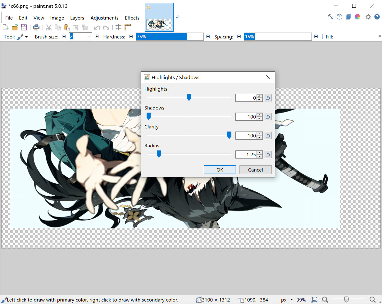This screenshot has width=382, height=304.
Task: Open the Tools window hammer icon
Action: click(x=330, y=17)
